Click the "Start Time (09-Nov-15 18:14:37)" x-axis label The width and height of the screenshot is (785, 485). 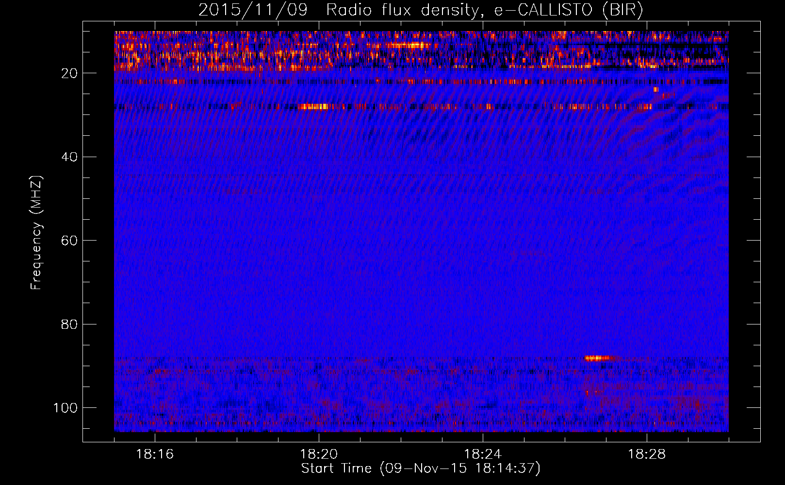[x=421, y=469]
